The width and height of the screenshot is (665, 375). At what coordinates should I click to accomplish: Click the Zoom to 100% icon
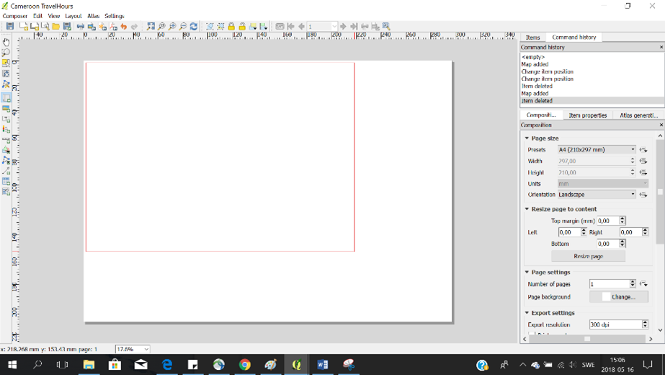[x=161, y=27]
